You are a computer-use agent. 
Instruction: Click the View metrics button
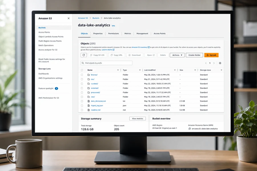click(x=138, y=119)
